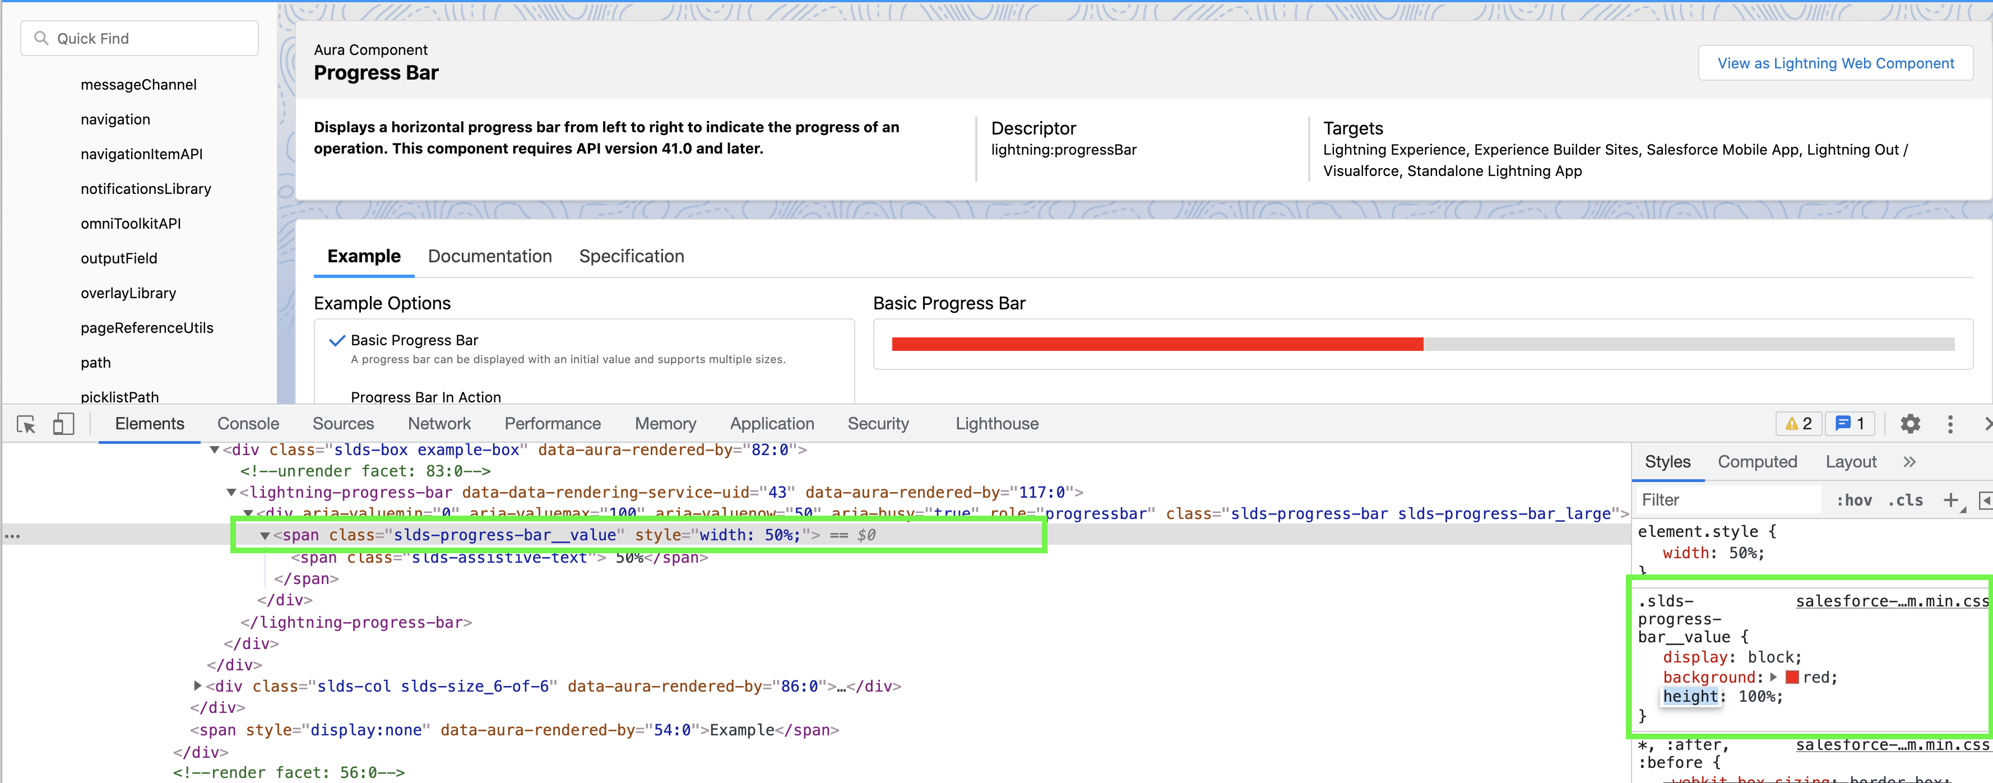Switch to the Documentation tab
Screen dimensions: 1993x783
tap(490, 256)
